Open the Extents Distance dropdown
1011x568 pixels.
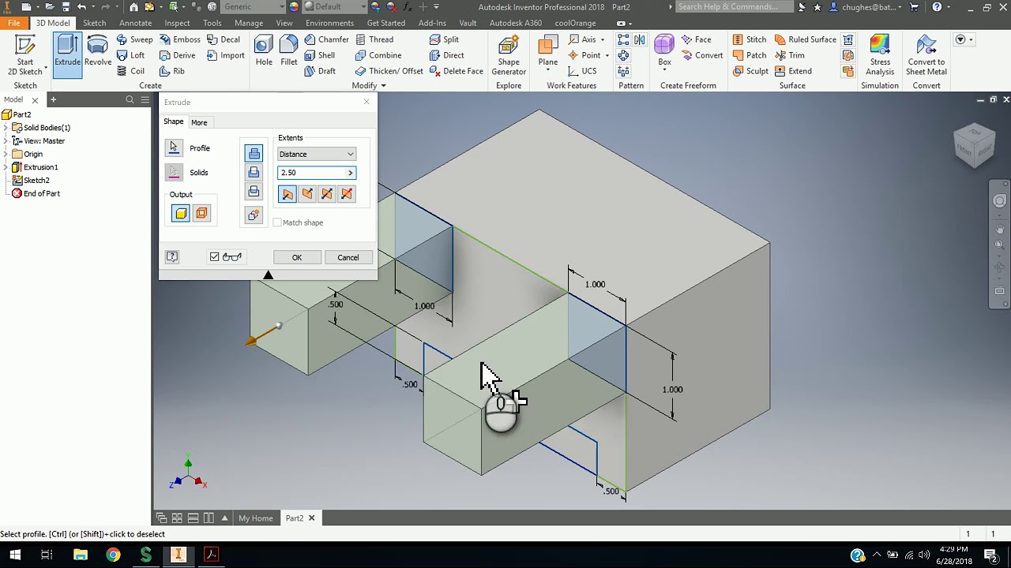point(317,154)
